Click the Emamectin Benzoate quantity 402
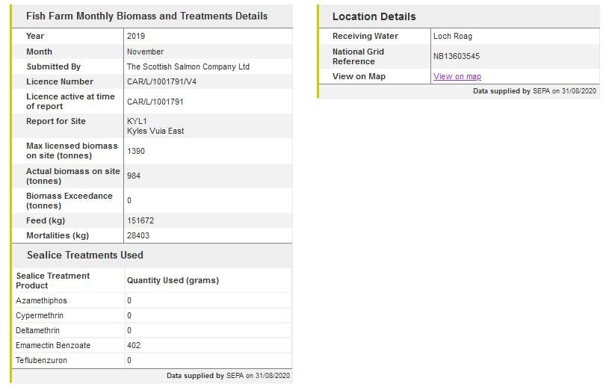The image size is (606, 387). click(x=134, y=345)
